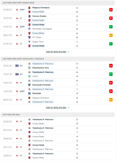
Task: Click the Kawasaki Frontale crest icon
Action: tap(29, 85)
